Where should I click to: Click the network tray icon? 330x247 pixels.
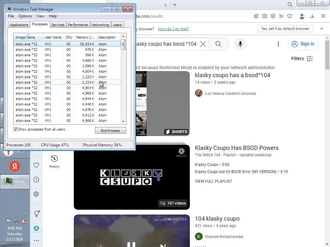point(16,221)
